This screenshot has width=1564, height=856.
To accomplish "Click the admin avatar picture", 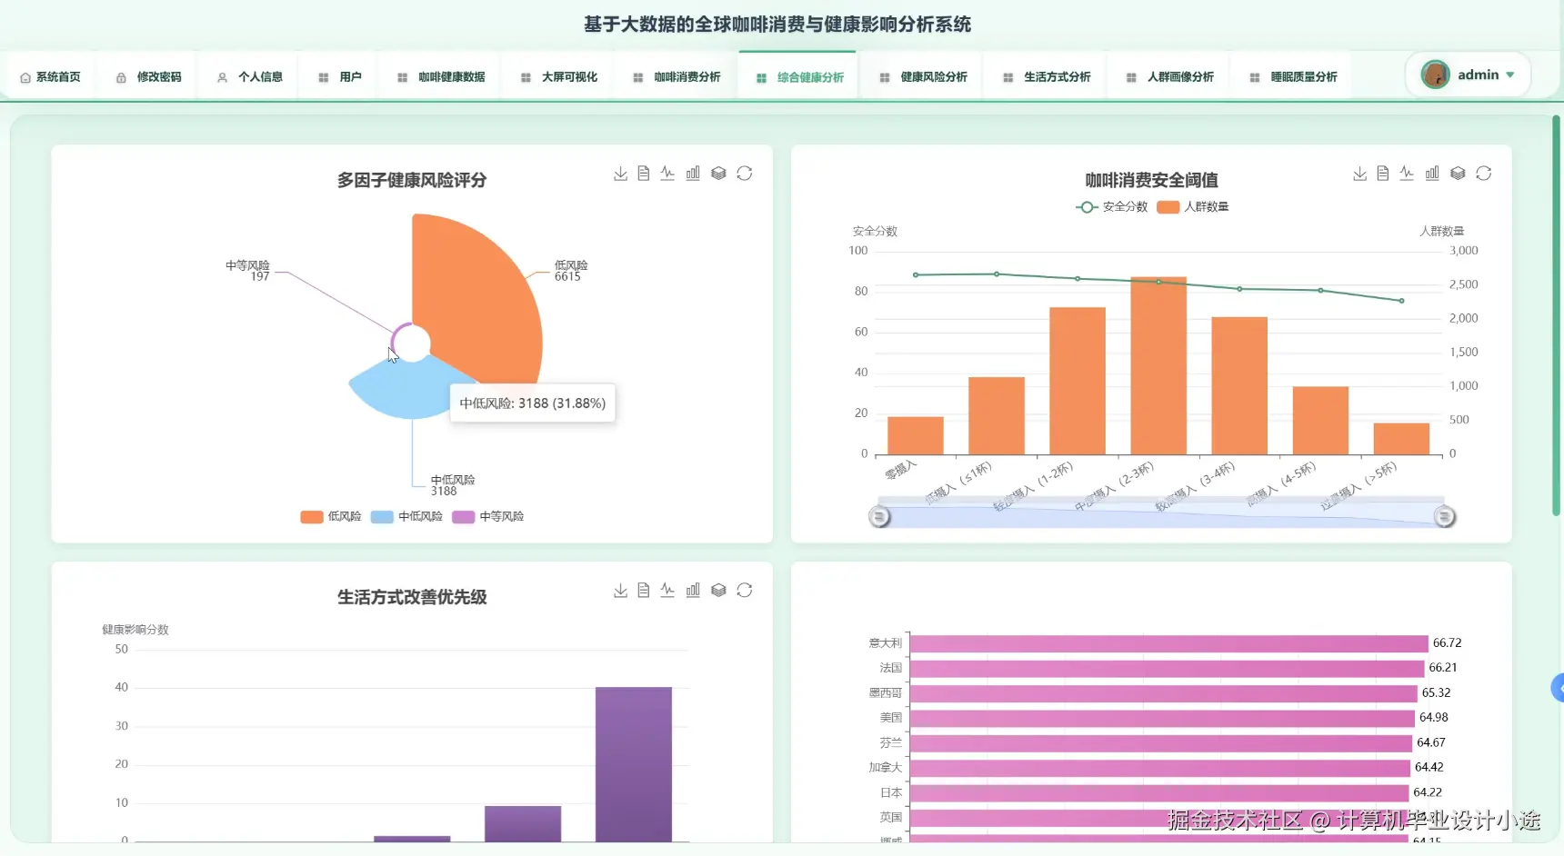I will (x=1436, y=75).
